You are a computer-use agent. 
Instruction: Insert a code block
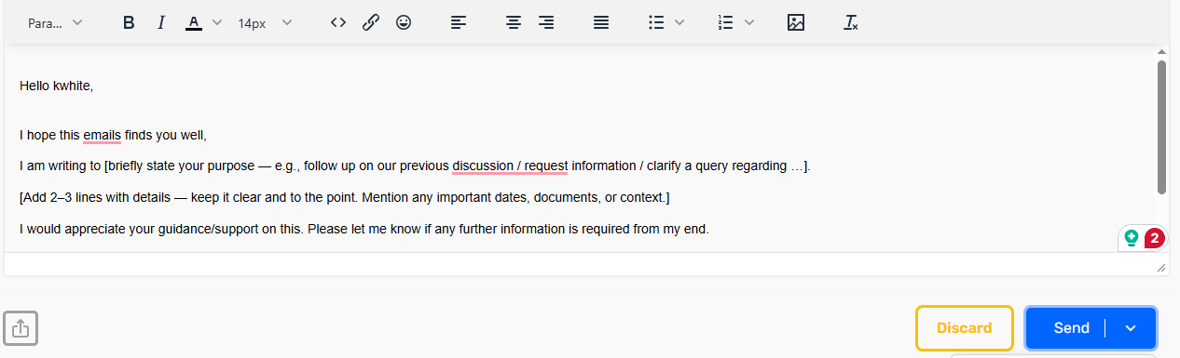pyautogui.click(x=338, y=23)
